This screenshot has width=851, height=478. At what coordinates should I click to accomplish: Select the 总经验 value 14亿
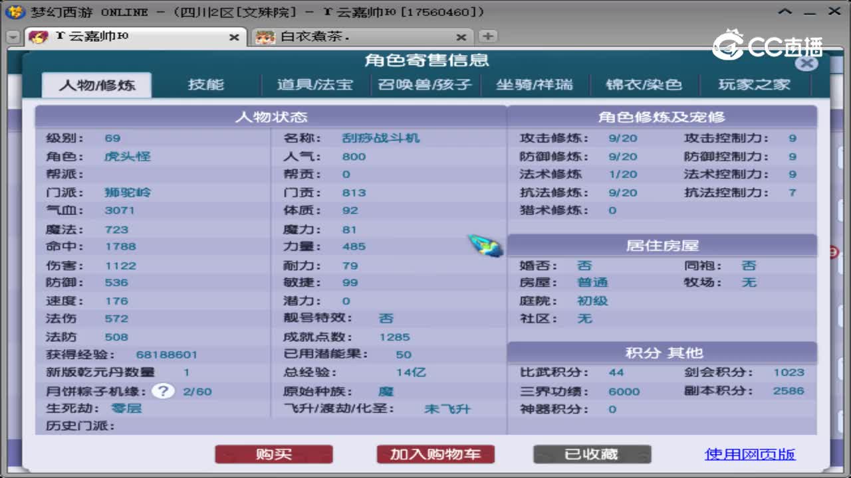click(x=411, y=372)
